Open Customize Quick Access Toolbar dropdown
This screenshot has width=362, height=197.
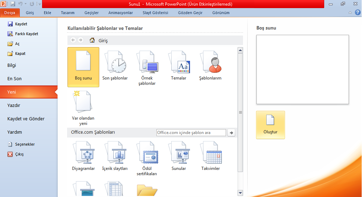point(40,4)
